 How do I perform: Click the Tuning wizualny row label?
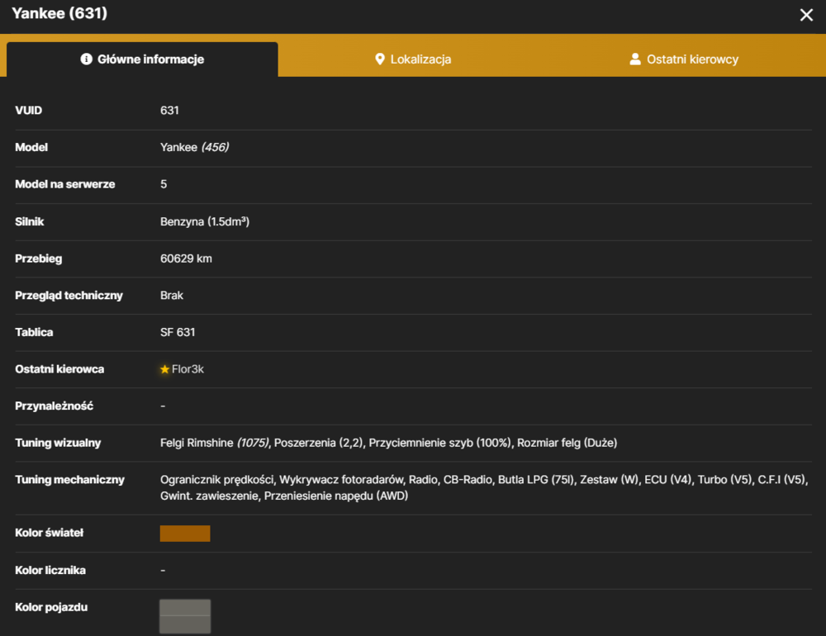(58, 444)
